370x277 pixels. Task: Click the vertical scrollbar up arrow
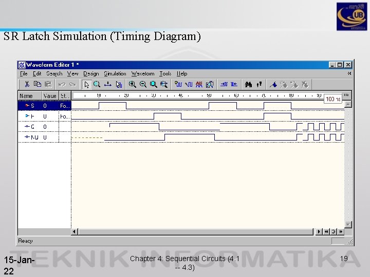point(348,104)
